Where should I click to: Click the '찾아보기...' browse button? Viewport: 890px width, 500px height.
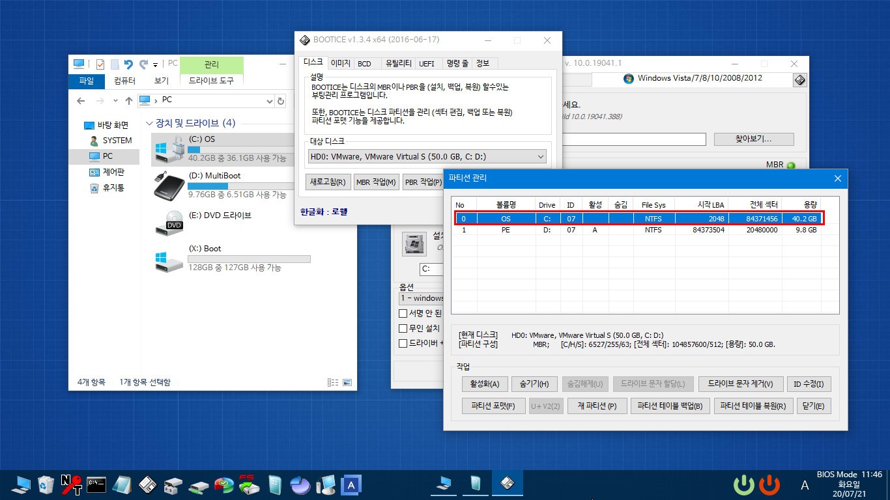click(x=754, y=139)
